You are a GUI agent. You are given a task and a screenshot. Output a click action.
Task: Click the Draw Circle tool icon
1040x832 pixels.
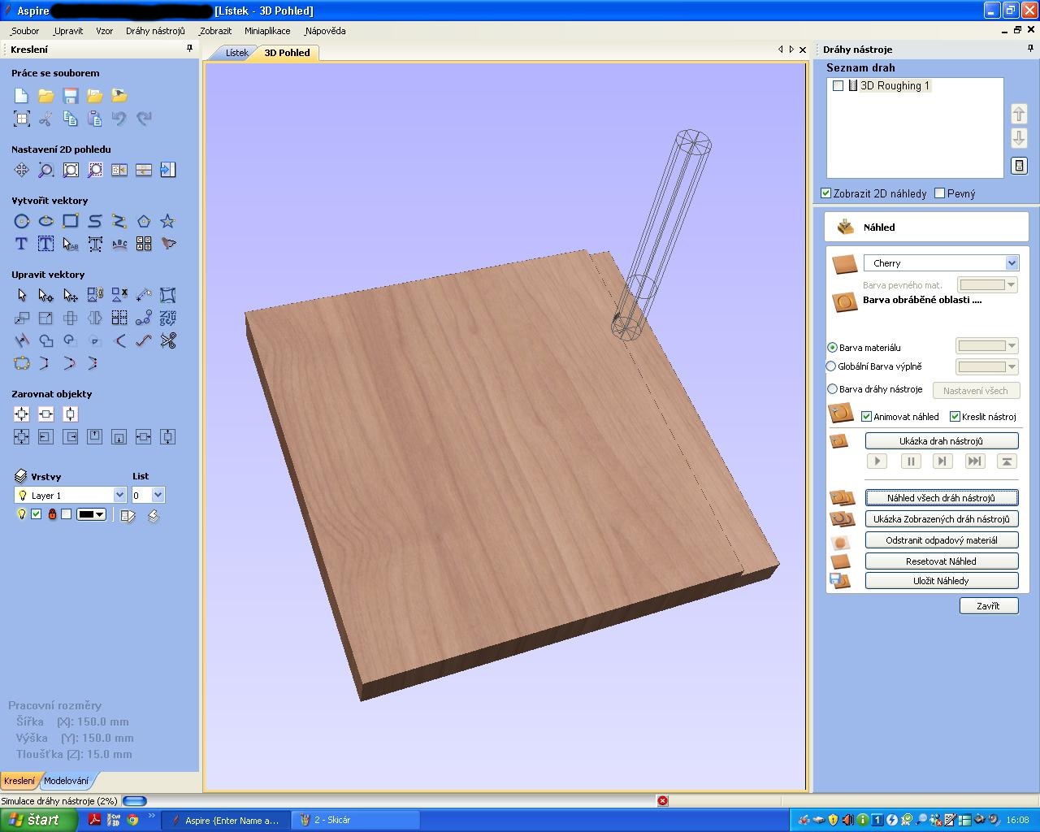[22, 221]
